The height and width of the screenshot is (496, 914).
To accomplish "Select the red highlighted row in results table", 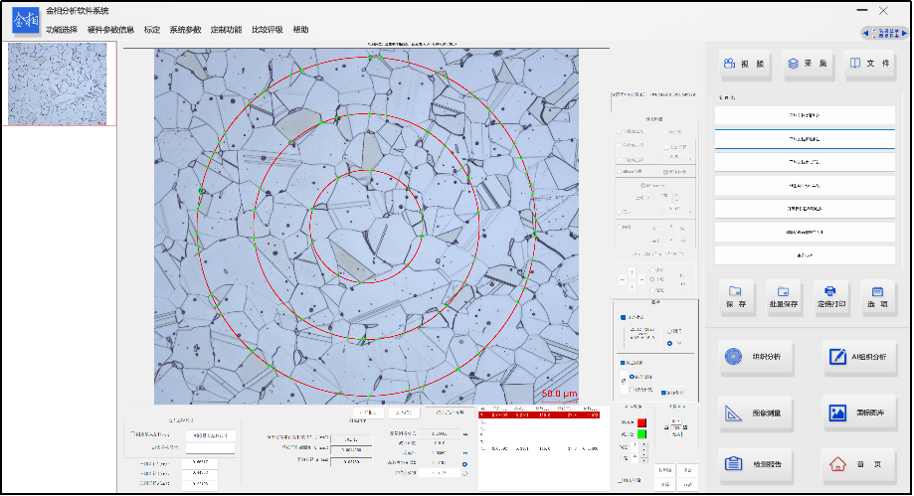I will pyautogui.click(x=539, y=413).
